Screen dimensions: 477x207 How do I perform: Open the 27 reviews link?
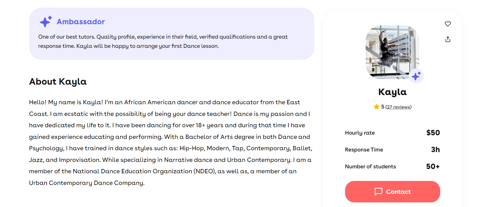[x=398, y=107]
